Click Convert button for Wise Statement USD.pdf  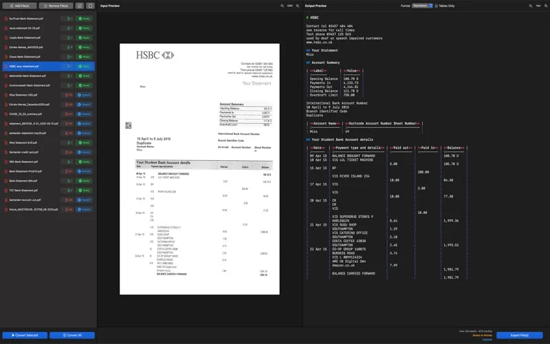pos(84,95)
